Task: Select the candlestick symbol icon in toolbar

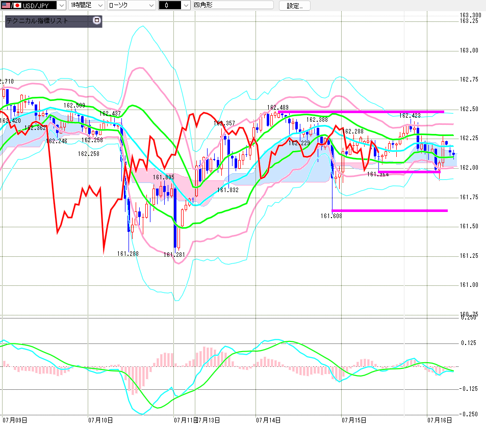Action: 166,6
